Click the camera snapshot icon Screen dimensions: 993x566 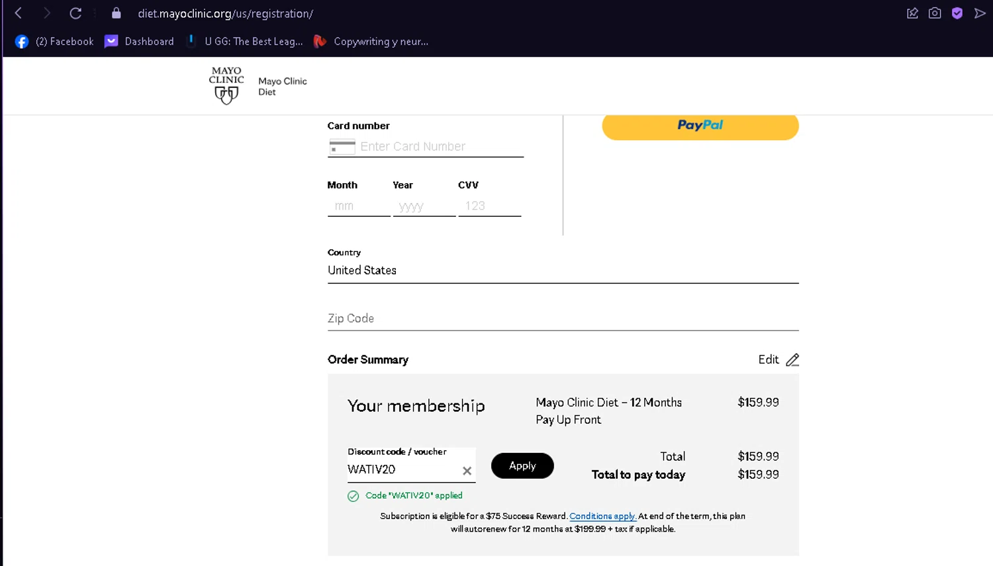[x=935, y=13]
